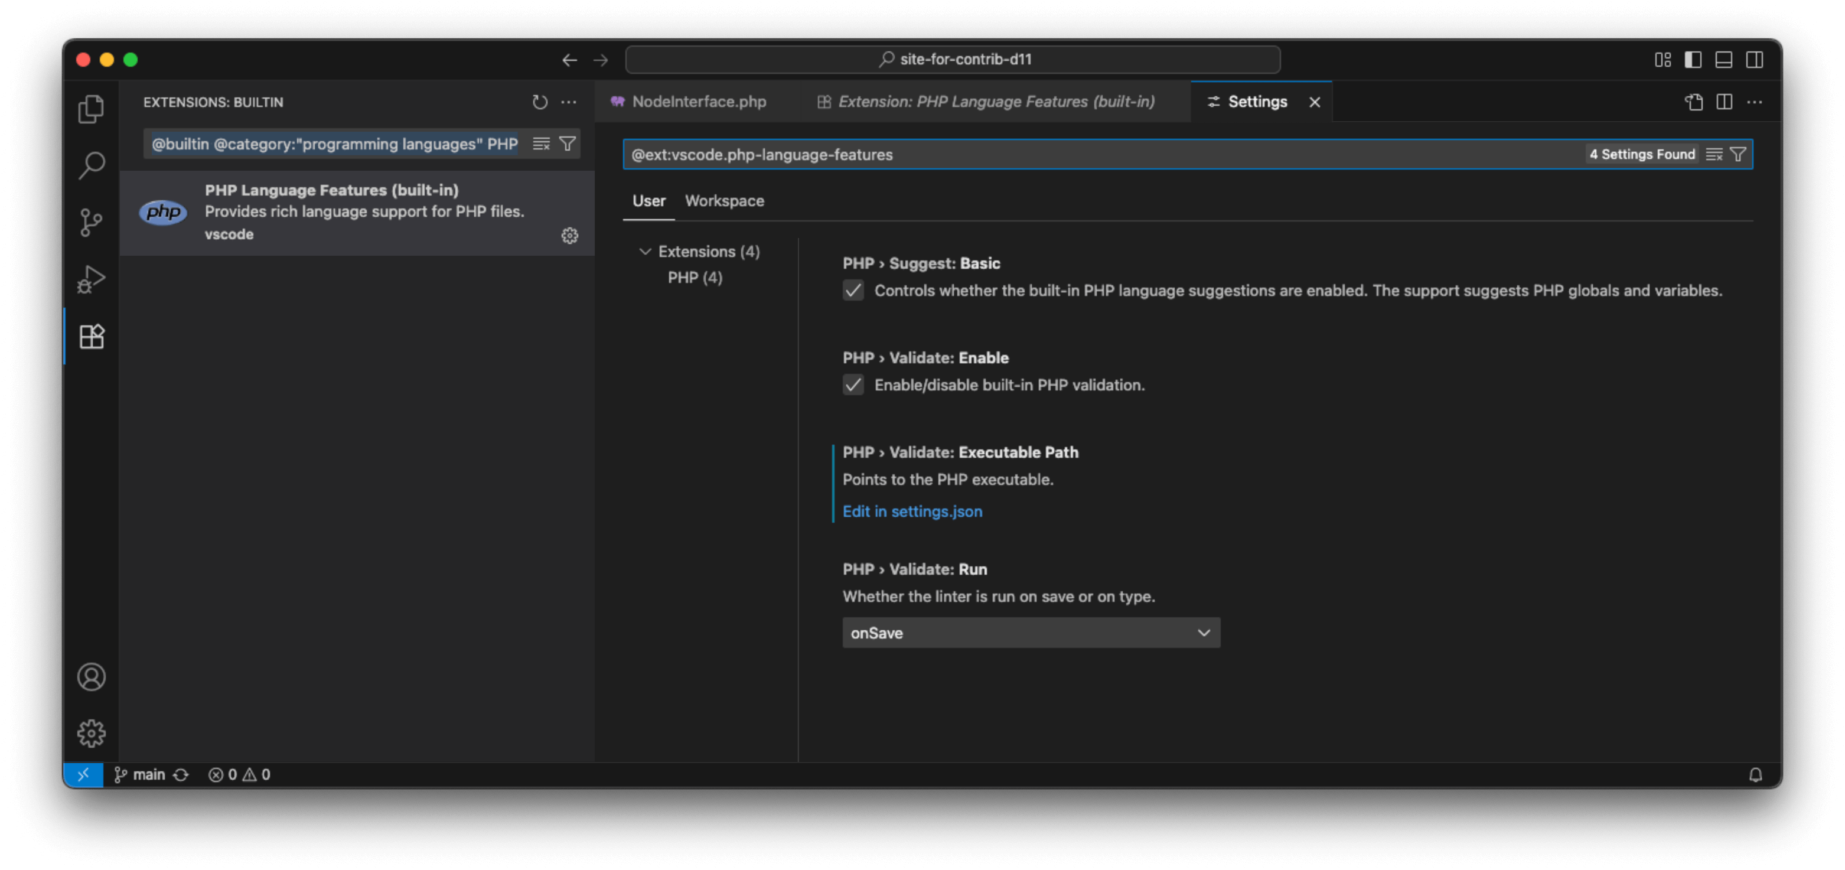
Task: Click Edit in settings.json link
Action: tap(912, 511)
